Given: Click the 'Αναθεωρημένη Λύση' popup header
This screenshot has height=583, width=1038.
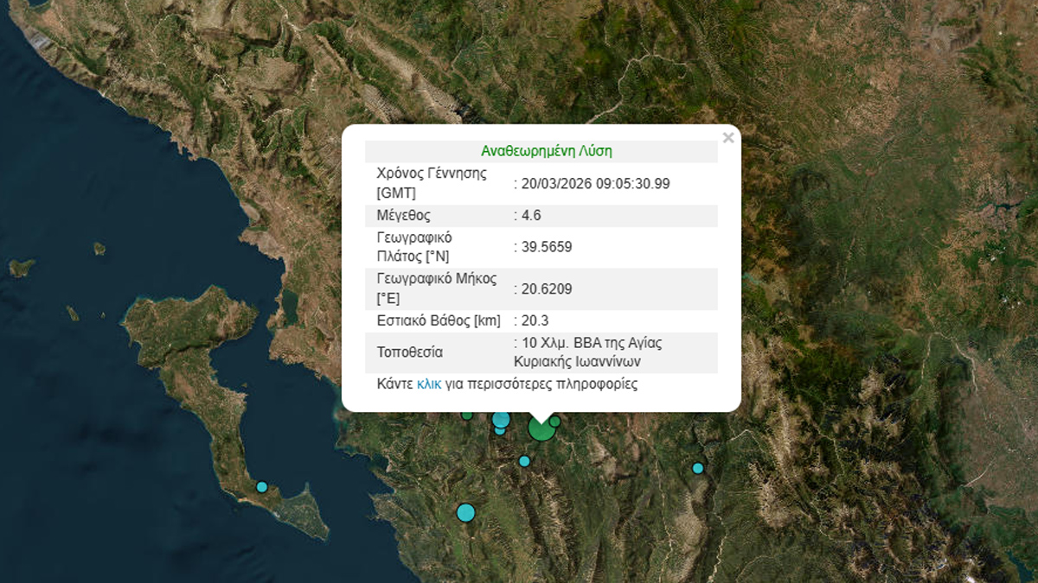Looking at the screenshot, I should tap(546, 151).
